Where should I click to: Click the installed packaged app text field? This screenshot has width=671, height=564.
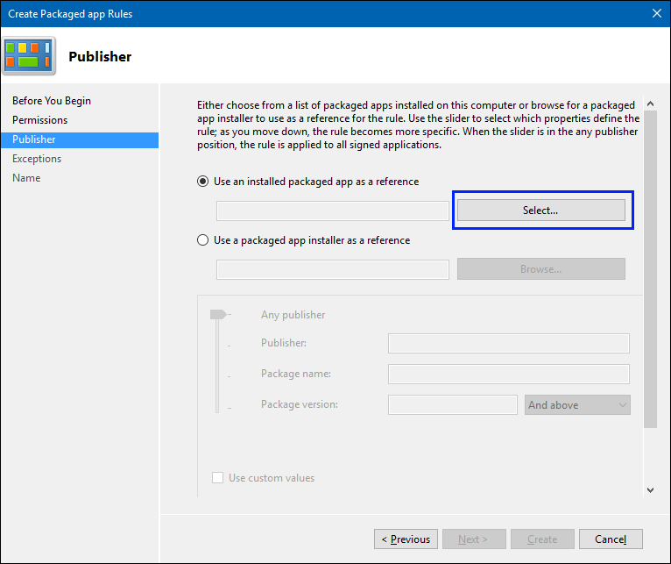tap(333, 211)
